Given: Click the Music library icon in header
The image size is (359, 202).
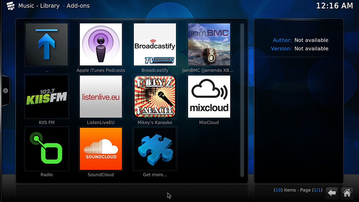Looking at the screenshot, I should tap(10, 6).
